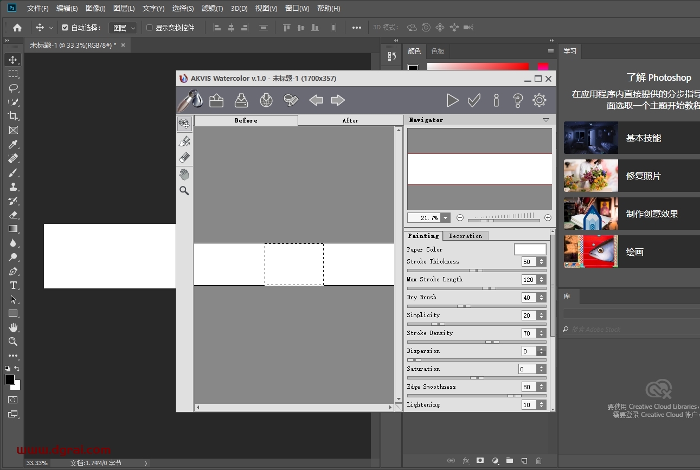Open the 修复照片 tutorial
This screenshot has width=700, height=470.
[x=632, y=176]
